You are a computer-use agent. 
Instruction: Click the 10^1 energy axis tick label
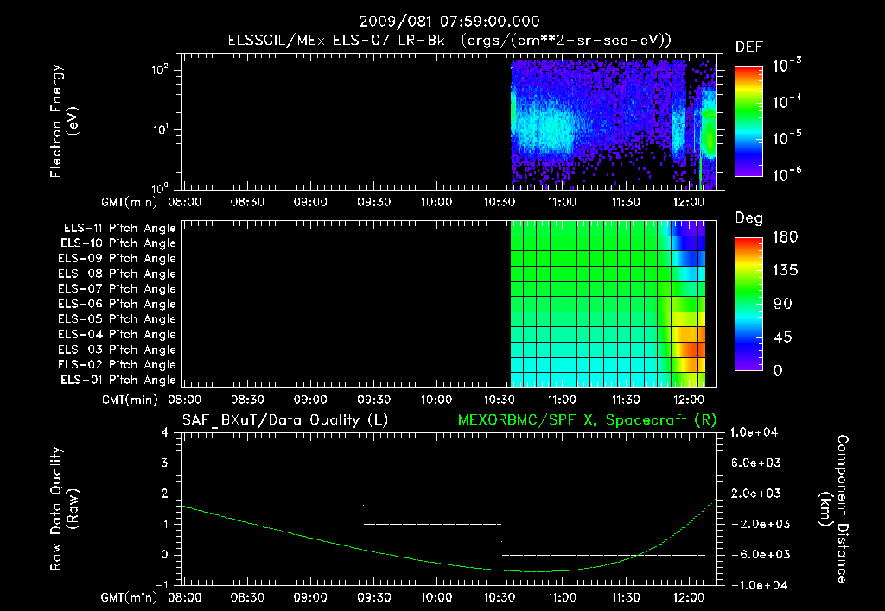(160, 129)
